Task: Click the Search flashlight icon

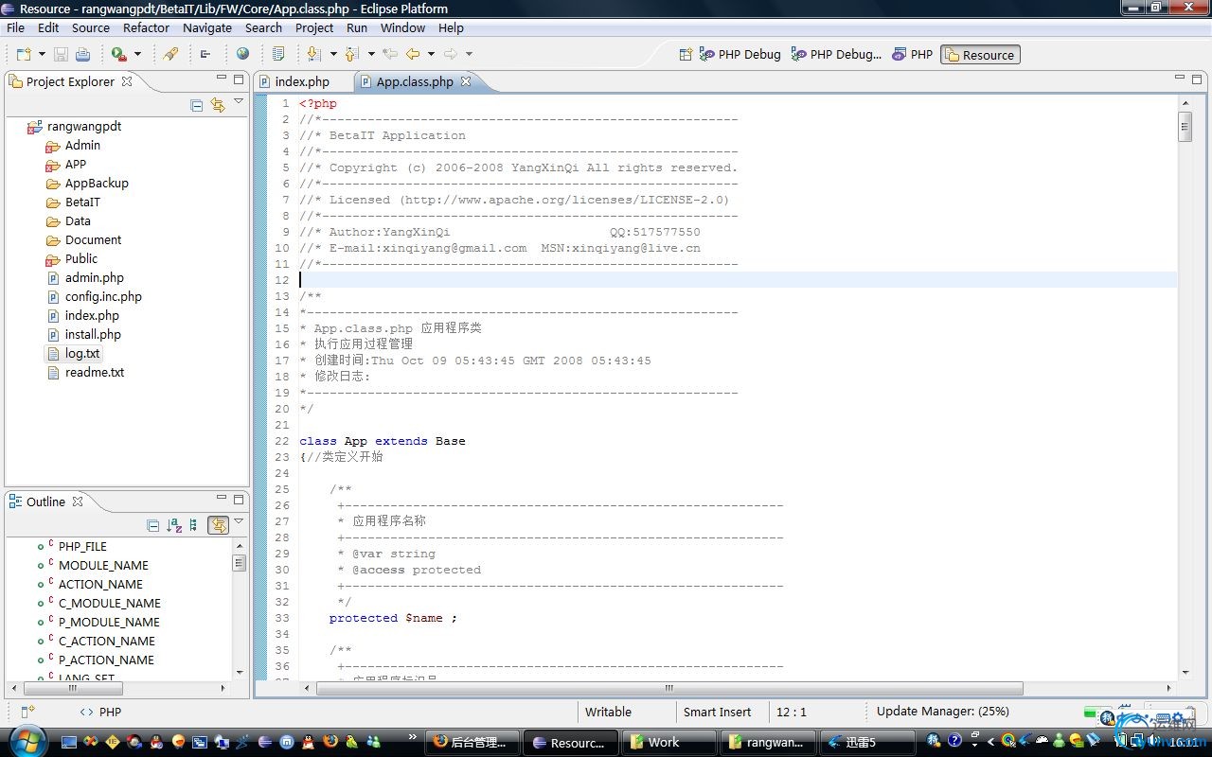Action: pos(170,54)
